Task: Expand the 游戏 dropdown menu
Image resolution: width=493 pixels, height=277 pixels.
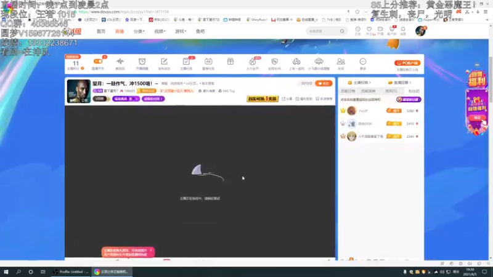Action: click(x=181, y=31)
